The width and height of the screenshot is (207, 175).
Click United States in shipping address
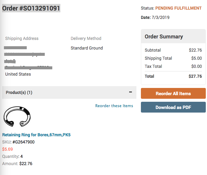click(x=18, y=74)
